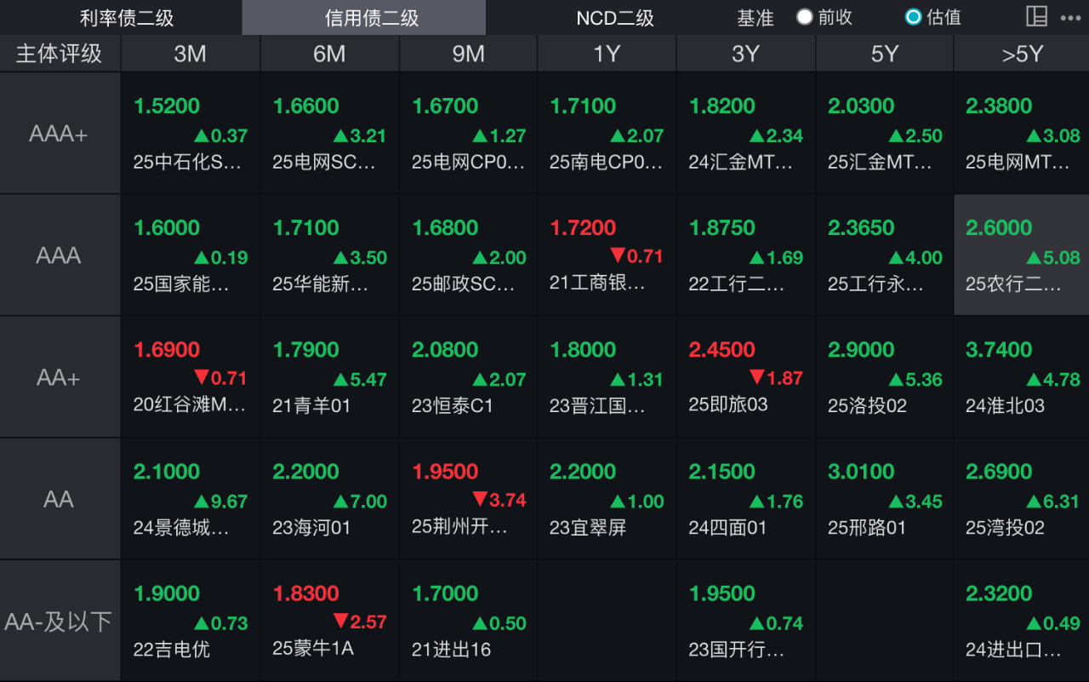This screenshot has width=1089, height=682.
Task: Open the 25农行二 highlighted cell
Action: tap(1021, 255)
